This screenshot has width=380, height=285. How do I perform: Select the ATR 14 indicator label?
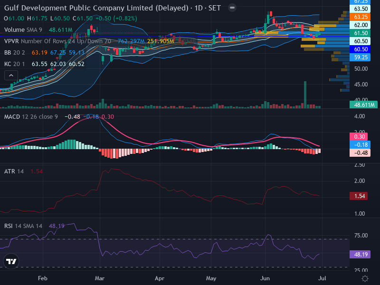[x=14, y=171]
